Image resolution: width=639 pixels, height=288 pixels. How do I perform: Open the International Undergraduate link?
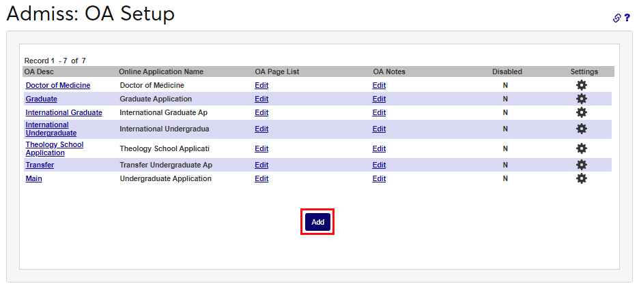[51, 129]
